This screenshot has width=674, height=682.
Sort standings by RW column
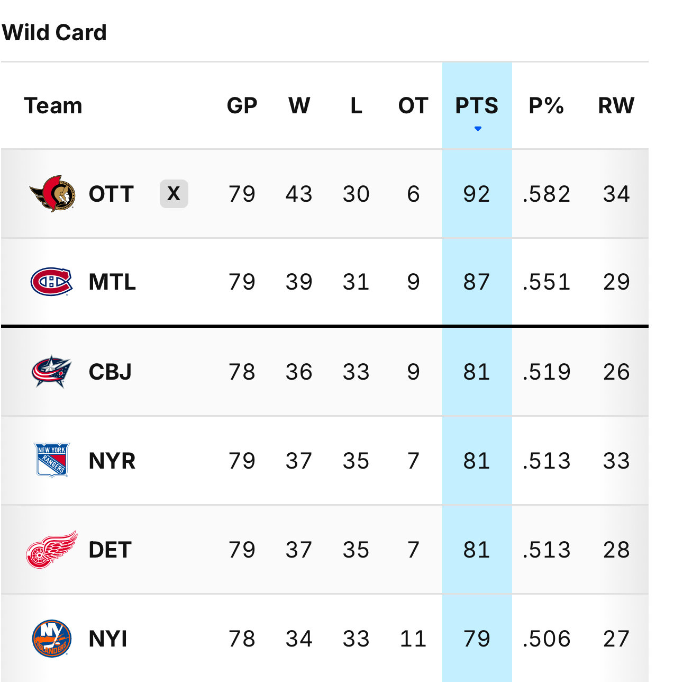[616, 106]
